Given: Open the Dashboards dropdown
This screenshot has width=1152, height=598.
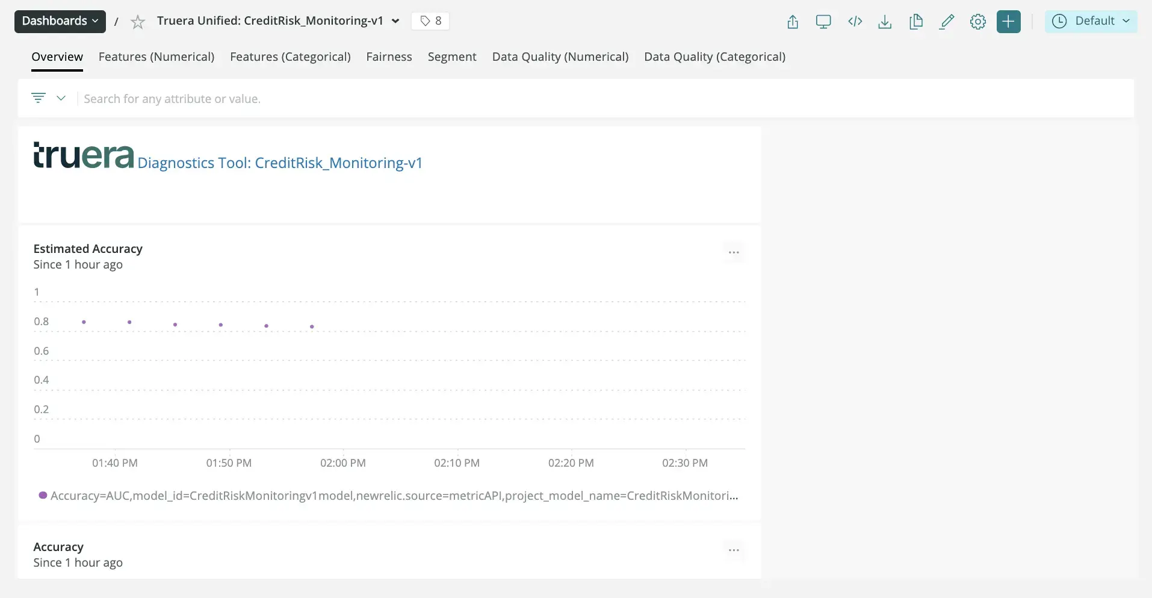Looking at the screenshot, I should [60, 21].
